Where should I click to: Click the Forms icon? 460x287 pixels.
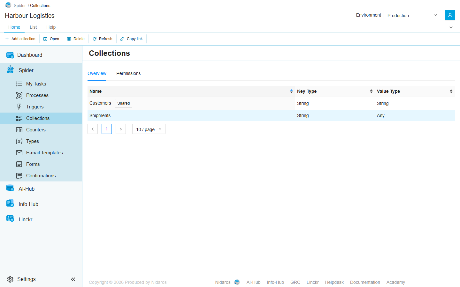[x=19, y=164]
